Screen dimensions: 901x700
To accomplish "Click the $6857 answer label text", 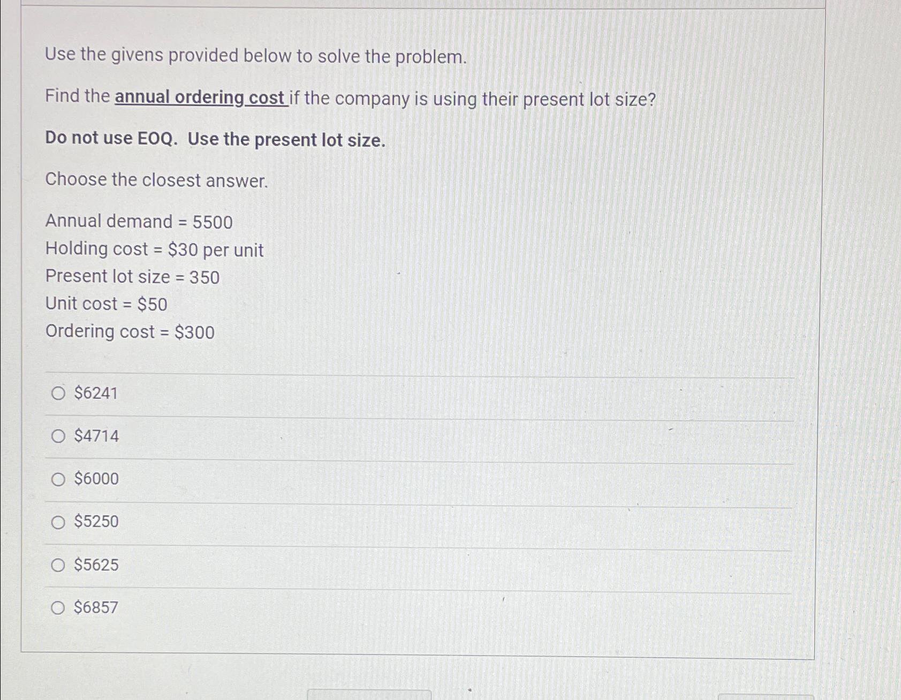I will [x=95, y=608].
